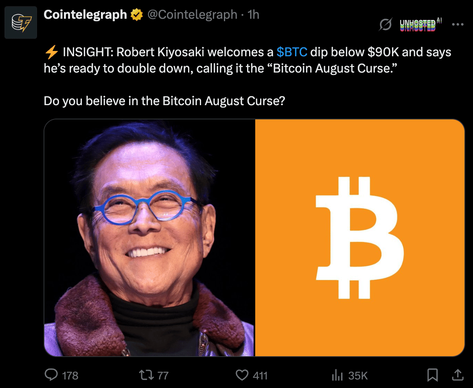Viewport: 473px width, 388px height.
Task: Click the 178 replies count
Action: pyautogui.click(x=70, y=376)
